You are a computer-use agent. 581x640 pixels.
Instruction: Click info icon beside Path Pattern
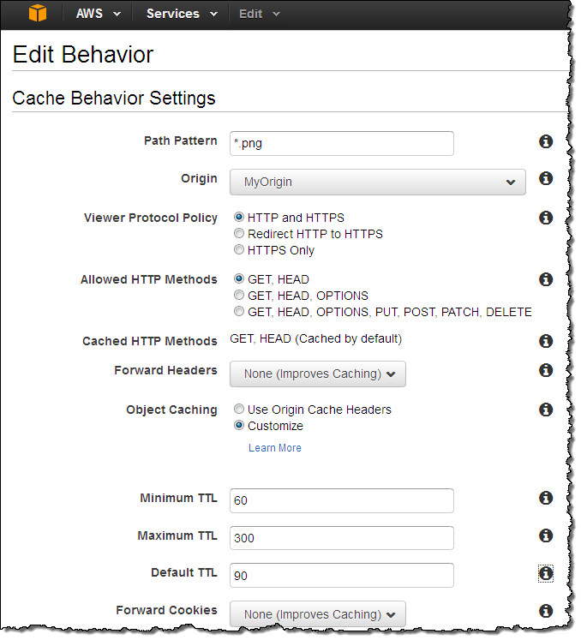pos(546,141)
